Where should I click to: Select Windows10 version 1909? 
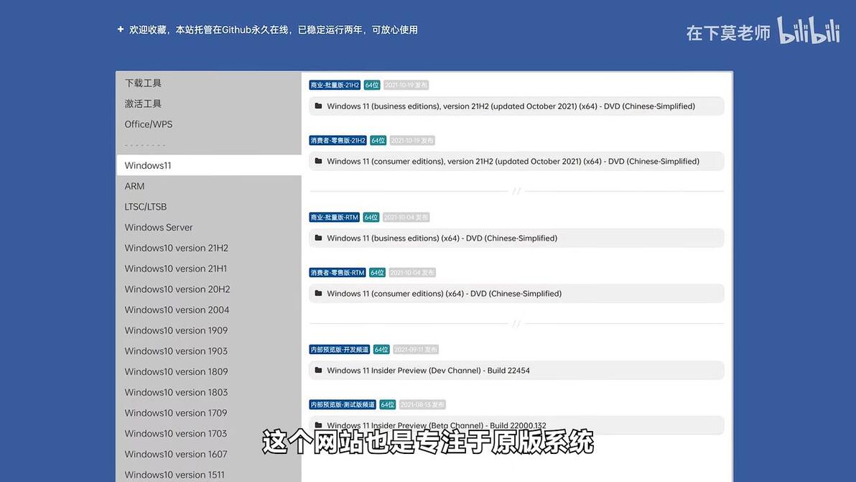click(x=208, y=331)
